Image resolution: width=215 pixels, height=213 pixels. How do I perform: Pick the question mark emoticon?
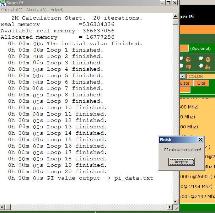point(188,59)
